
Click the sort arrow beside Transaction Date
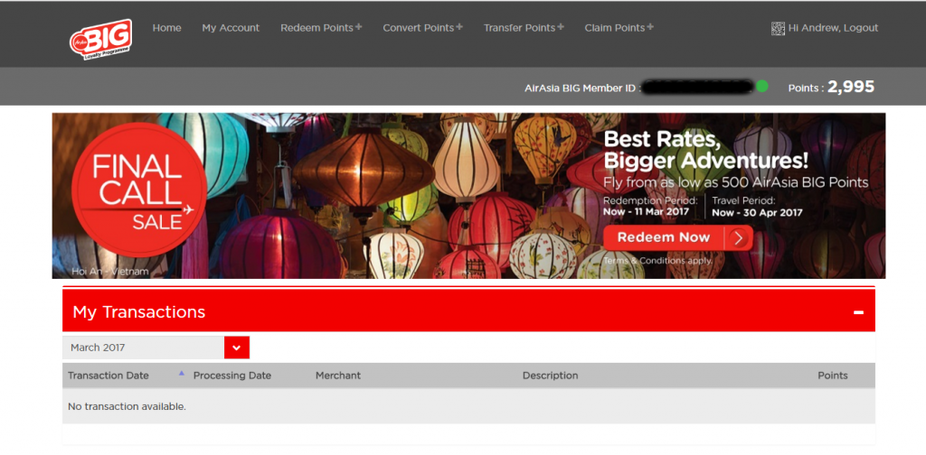click(181, 373)
